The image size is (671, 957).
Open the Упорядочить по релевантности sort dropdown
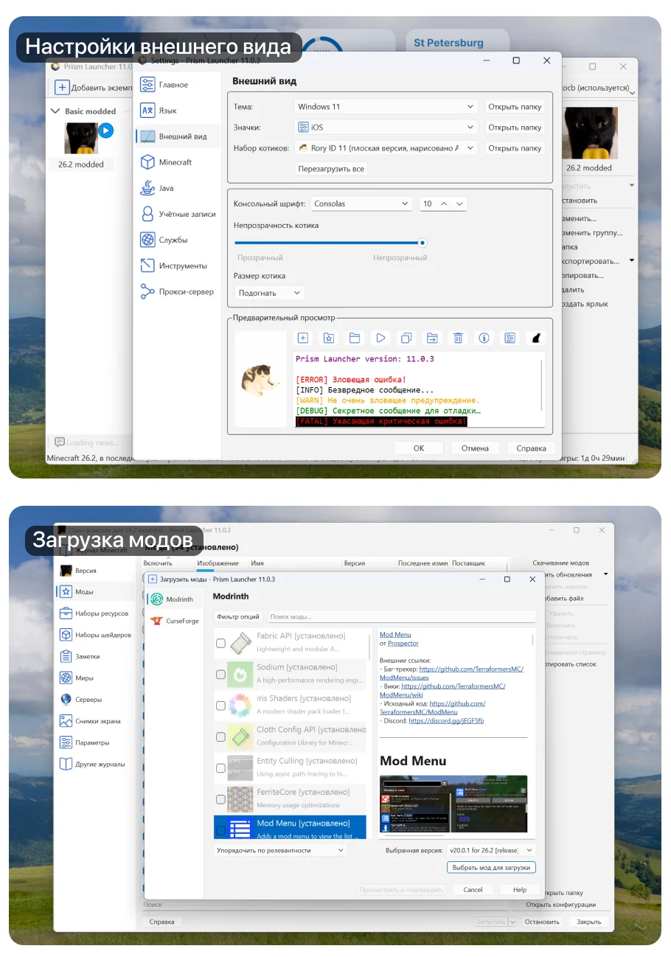click(x=280, y=850)
